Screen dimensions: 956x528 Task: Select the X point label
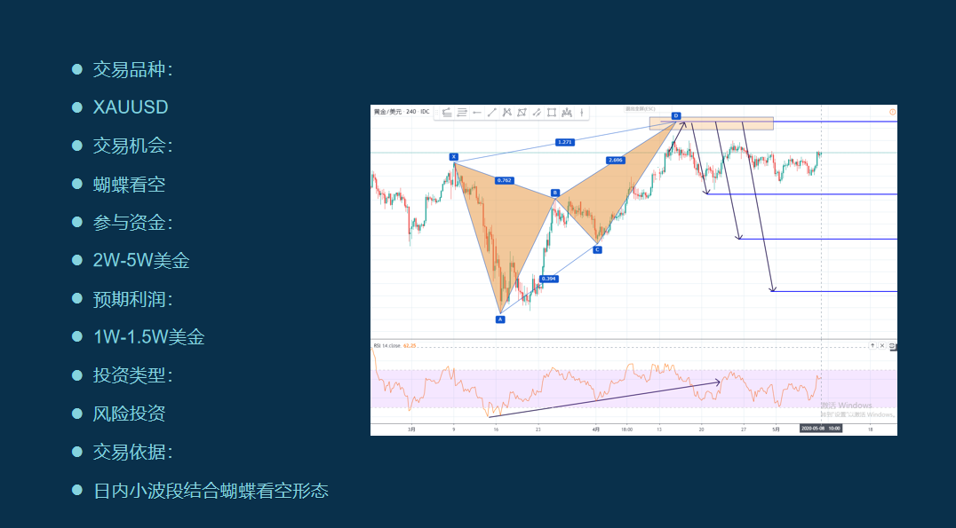(454, 157)
